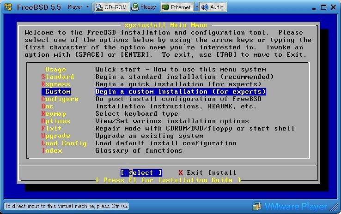Choose Fixit repair mode entry
This screenshot has width=341, height=214.
51,128
